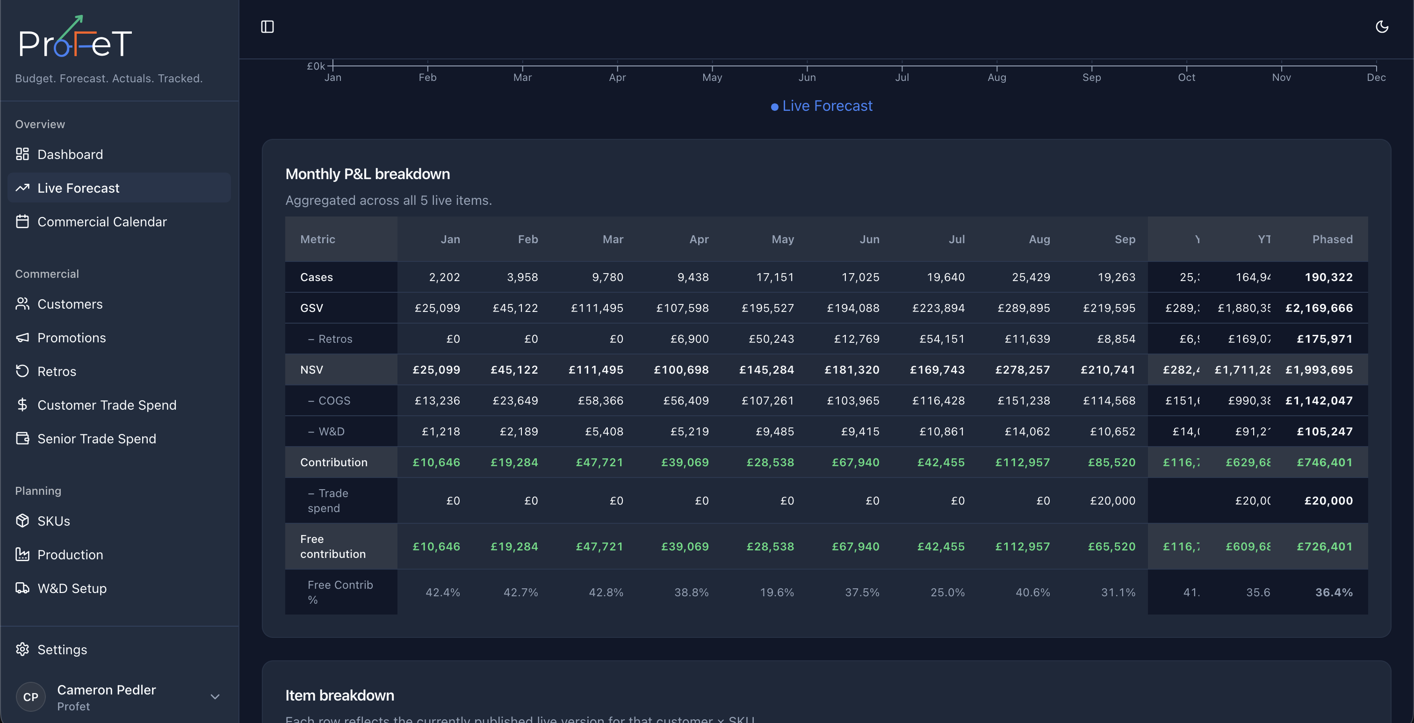Click the Aug cases value 25,429
The image size is (1414, 723).
(1031, 277)
